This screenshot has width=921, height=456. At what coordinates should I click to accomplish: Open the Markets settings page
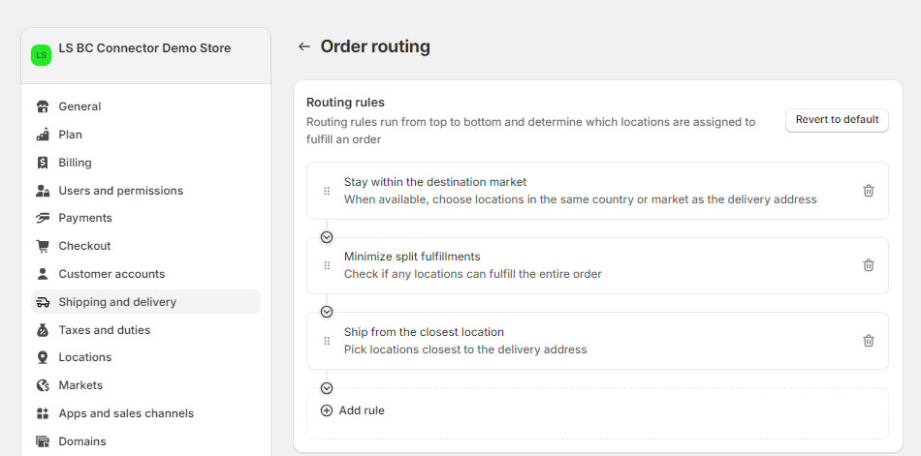point(80,385)
